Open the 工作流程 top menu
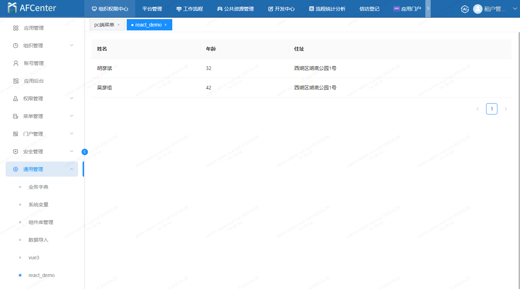Image resolution: width=520 pixels, height=289 pixels. click(190, 9)
